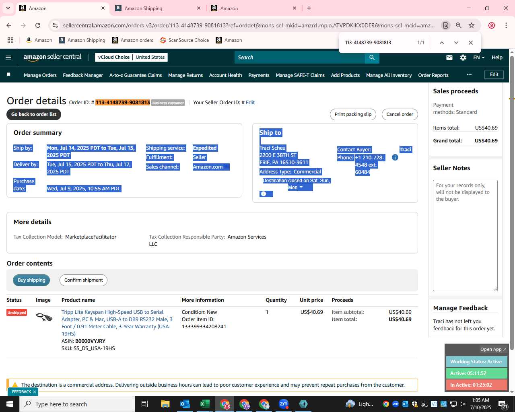Click the Help link

(497, 58)
